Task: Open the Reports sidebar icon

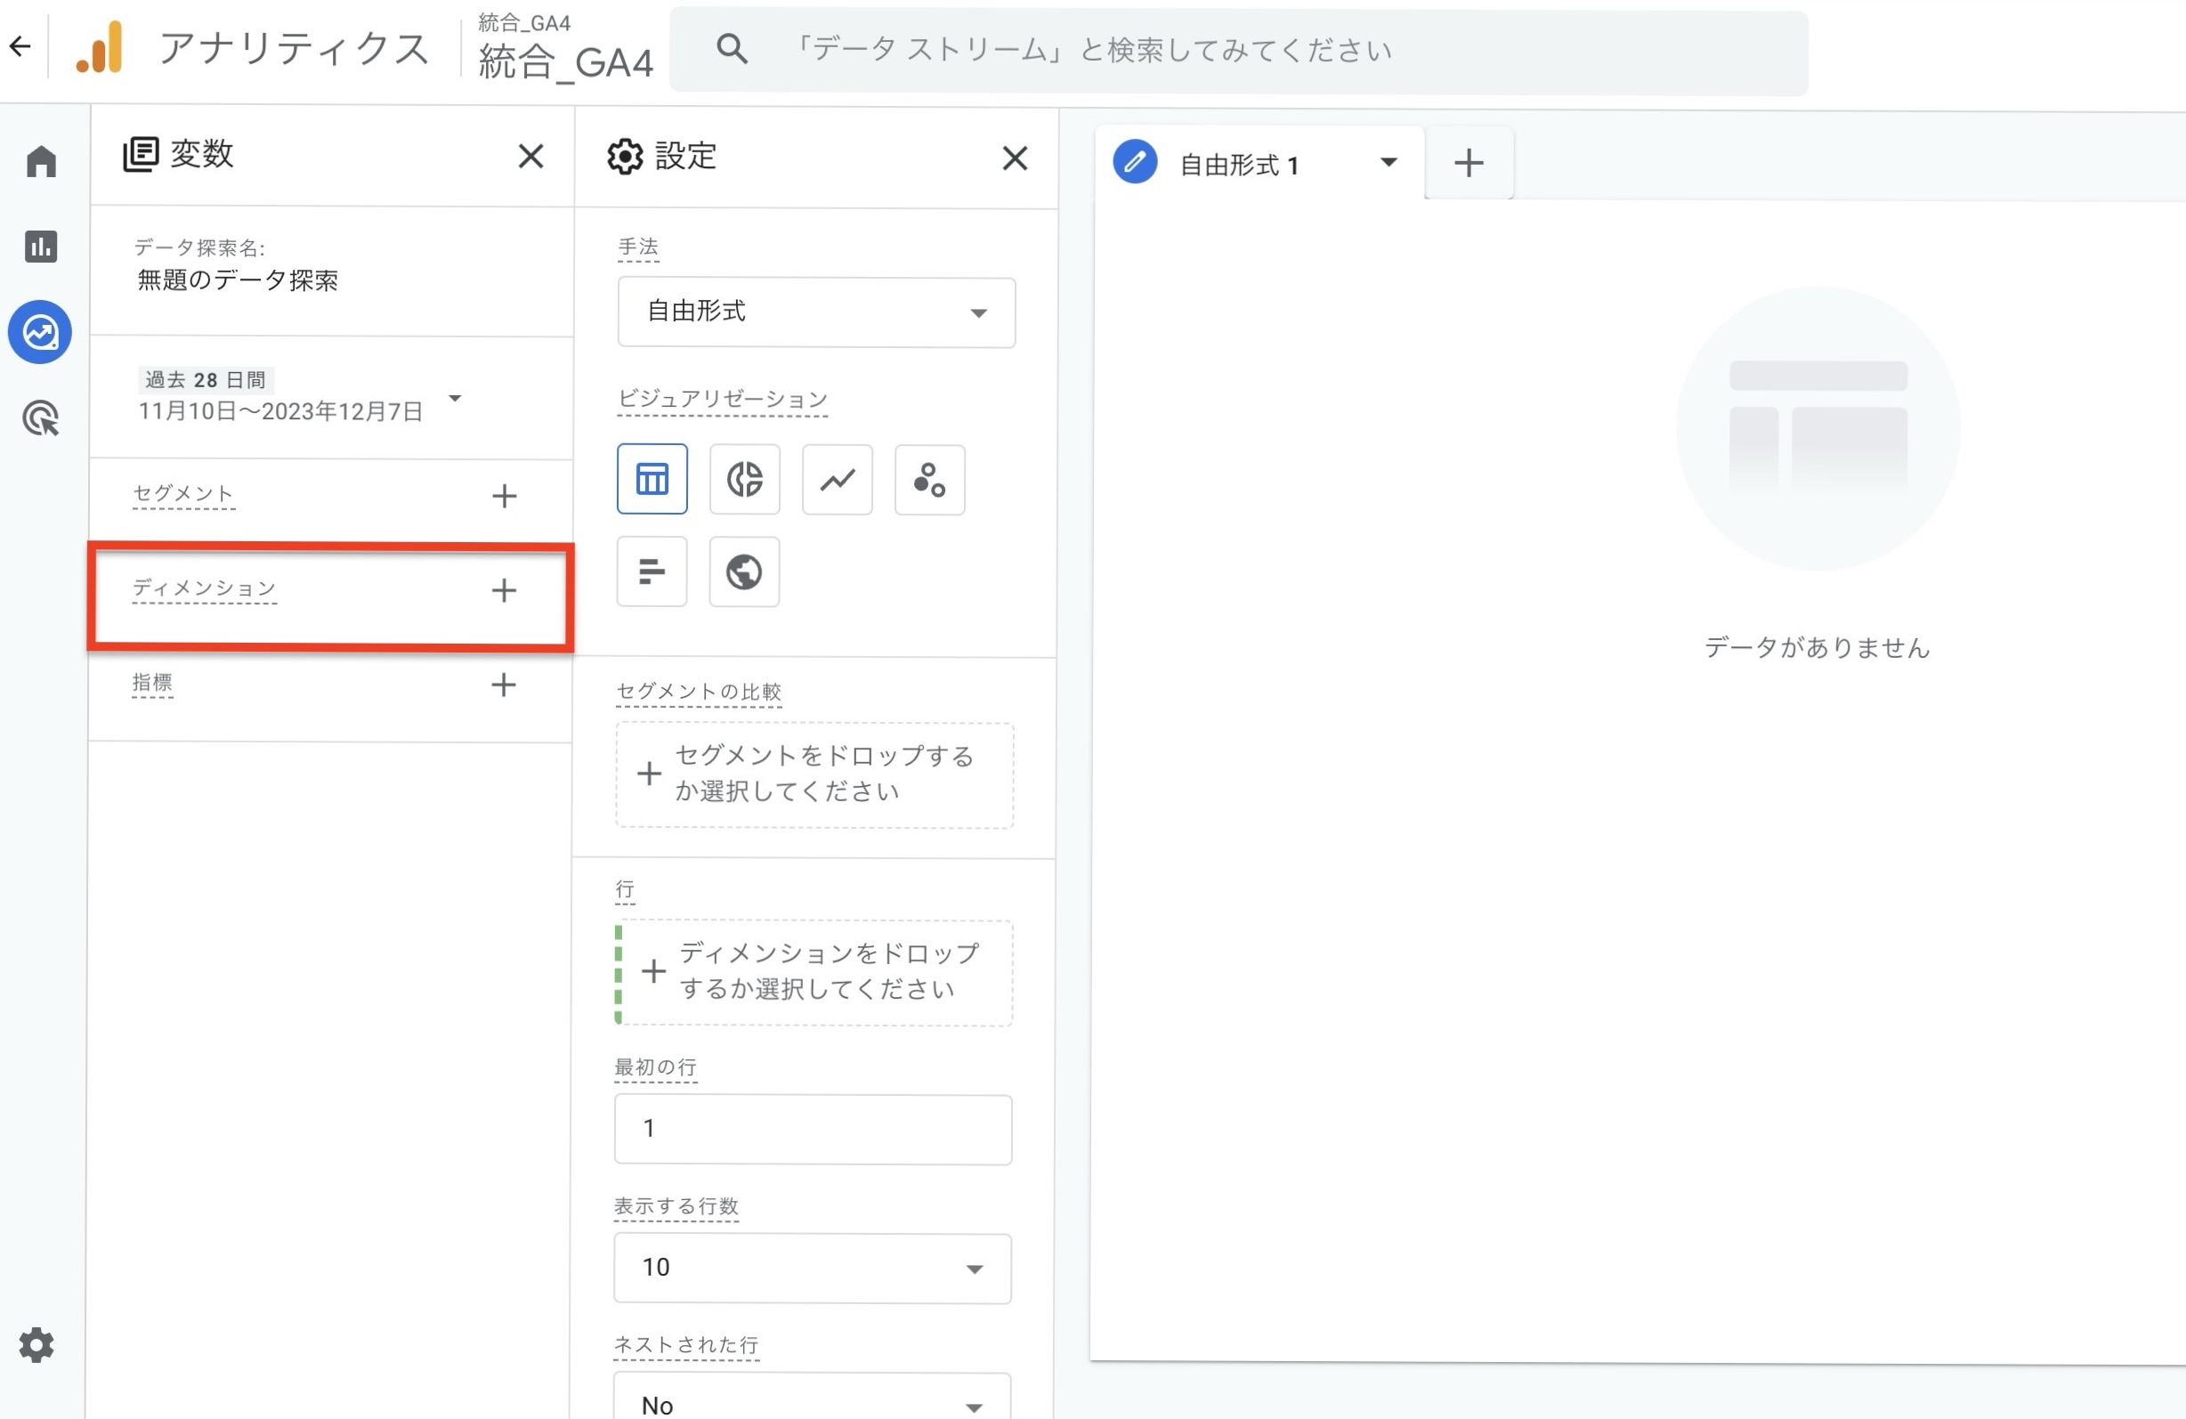Action: pyautogui.click(x=40, y=246)
